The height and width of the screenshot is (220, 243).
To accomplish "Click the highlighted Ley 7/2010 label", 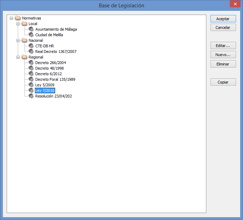I will pos(45,91).
